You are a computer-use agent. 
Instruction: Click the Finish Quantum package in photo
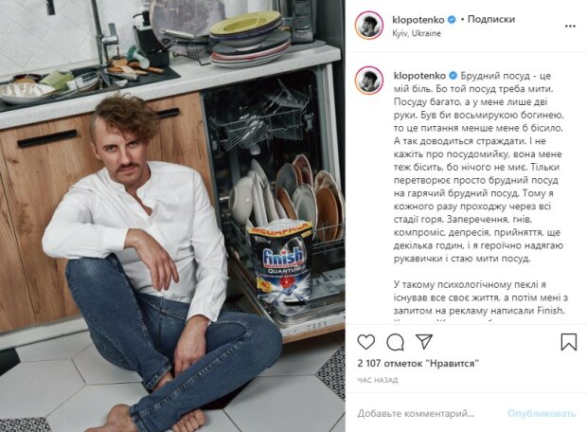(281, 261)
